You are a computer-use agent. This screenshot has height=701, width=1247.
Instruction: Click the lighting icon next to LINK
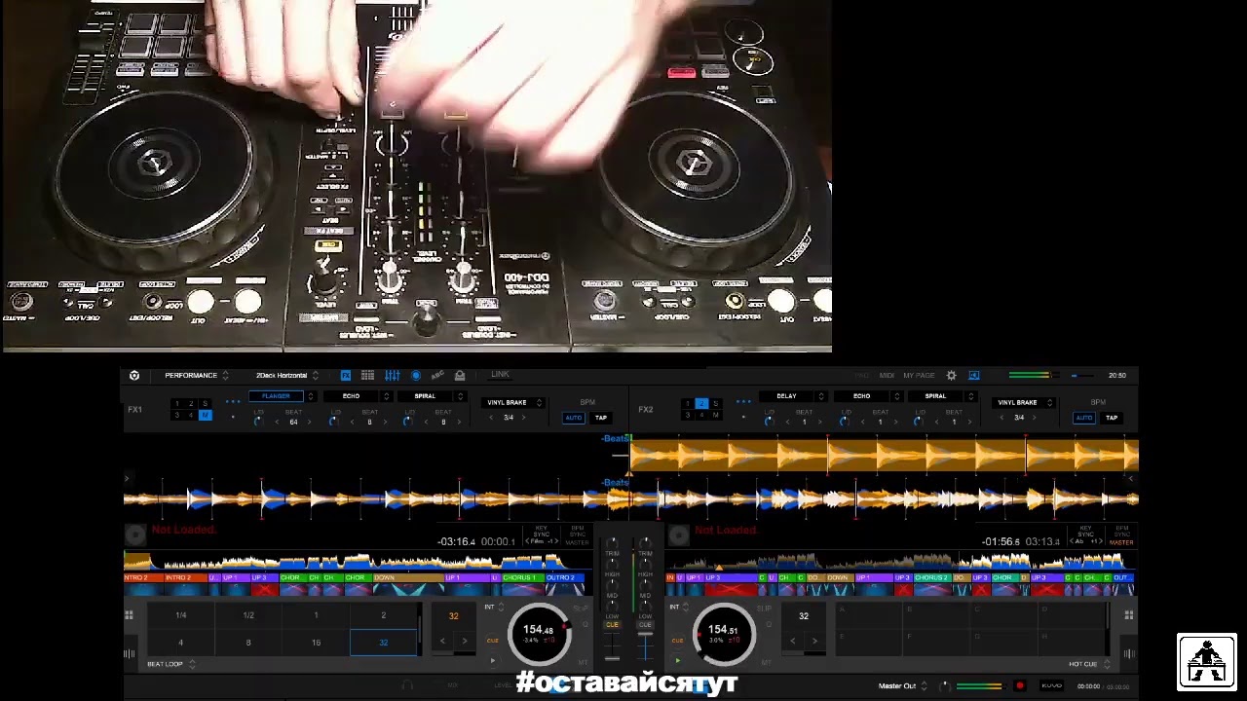(460, 375)
